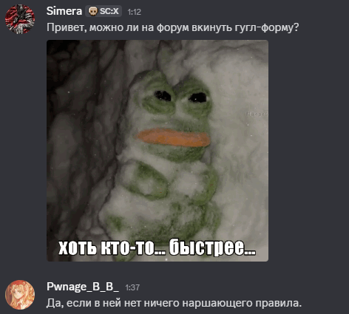Image resolution: width=349 pixels, height=314 pixels.
Task: Click the Pwnage_B_B_ username
Action: pos(83,287)
